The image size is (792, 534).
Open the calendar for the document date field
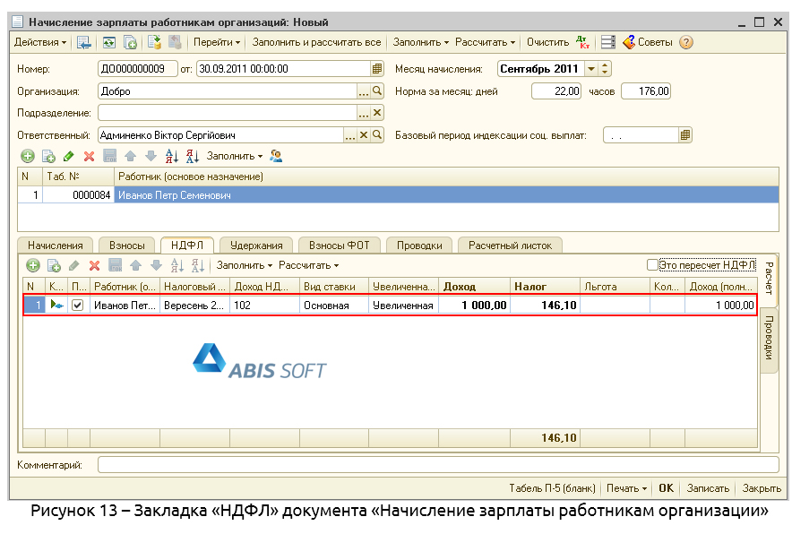pos(377,69)
